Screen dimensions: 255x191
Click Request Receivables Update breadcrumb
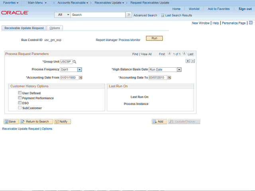(x=150, y=3)
